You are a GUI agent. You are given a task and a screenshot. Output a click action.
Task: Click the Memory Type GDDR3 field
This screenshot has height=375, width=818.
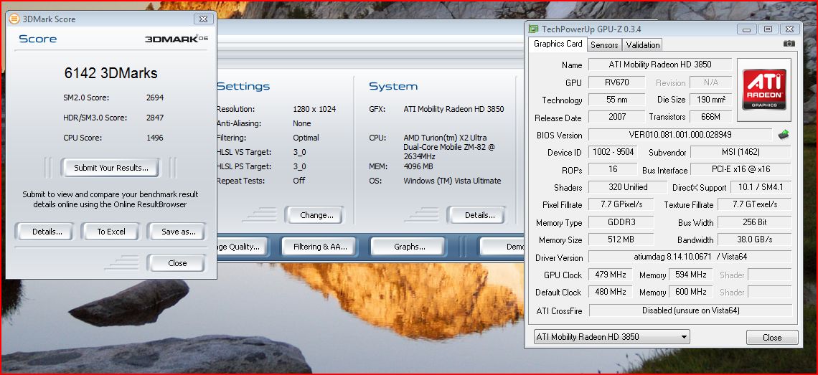(621, 222)
